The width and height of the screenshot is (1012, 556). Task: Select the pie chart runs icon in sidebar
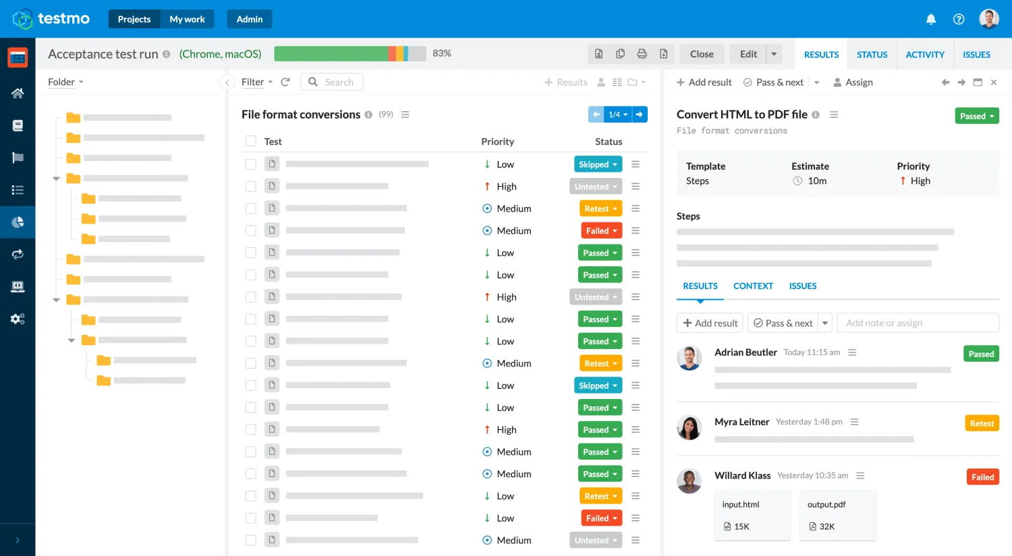18,222
